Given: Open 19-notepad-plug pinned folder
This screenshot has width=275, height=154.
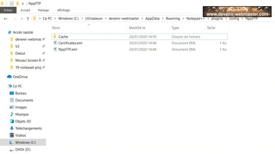Looking at the screenshot, I should (x=28, y=68).
